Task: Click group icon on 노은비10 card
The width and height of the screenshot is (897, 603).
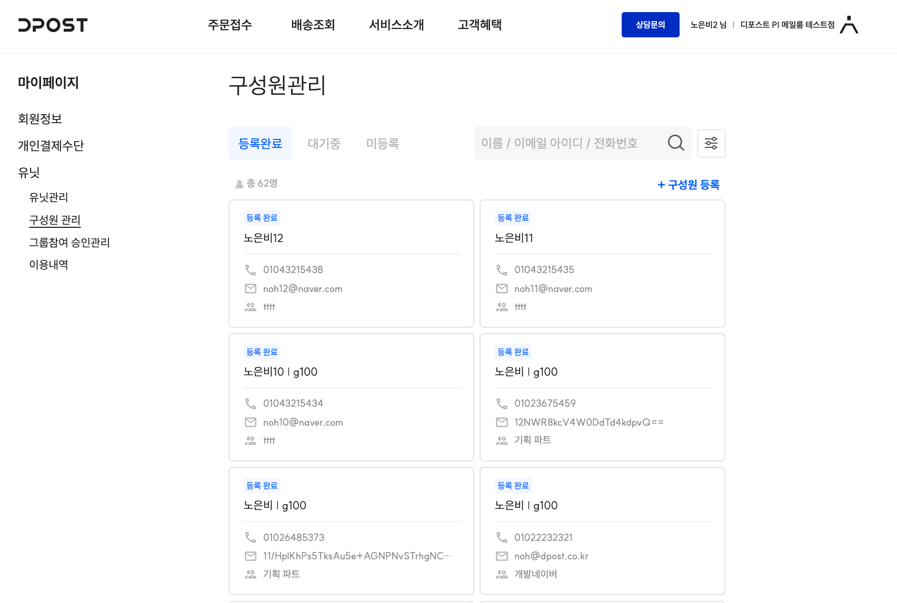Action: tap(251, 440)
